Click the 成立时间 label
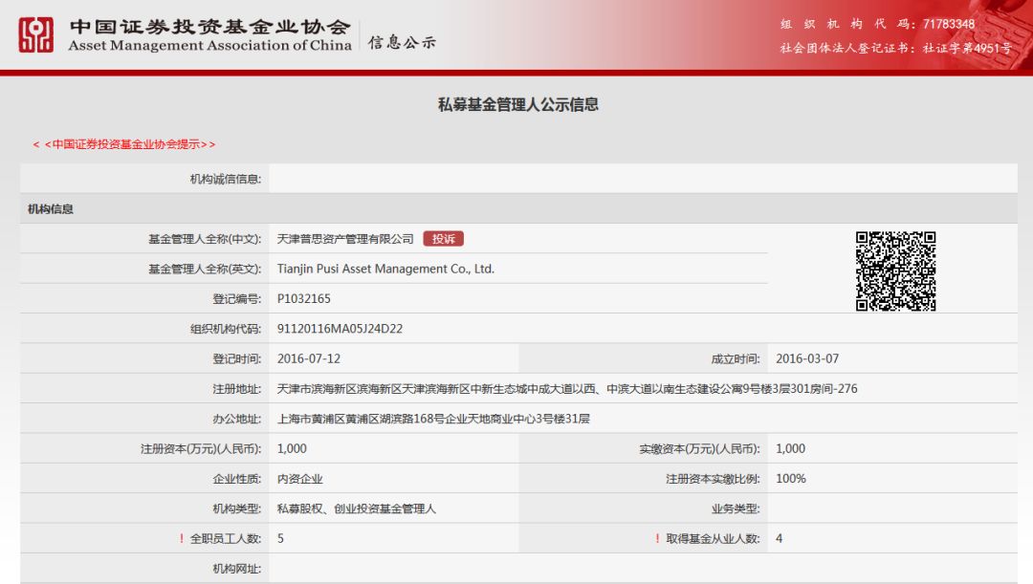The height and width of the screenshot is (584, 1033). click(x=736, y=358)
